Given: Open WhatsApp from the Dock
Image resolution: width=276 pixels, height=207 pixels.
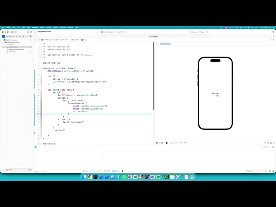Looking at the screenshot, I should point(124,177).
